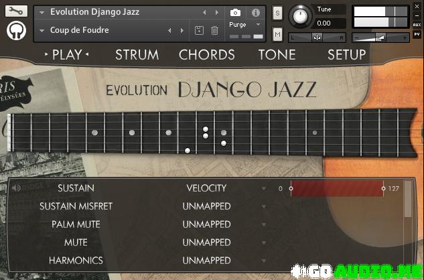424x280 pixels.
Task: Click the red velocity range bar
Action: [x=337, y=188]
